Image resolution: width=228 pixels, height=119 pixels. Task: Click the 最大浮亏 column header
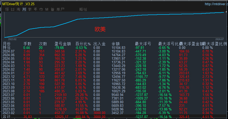click(143, 44)
